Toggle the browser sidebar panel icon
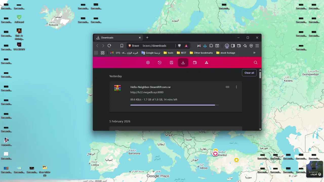 click(x=233, y=46)
